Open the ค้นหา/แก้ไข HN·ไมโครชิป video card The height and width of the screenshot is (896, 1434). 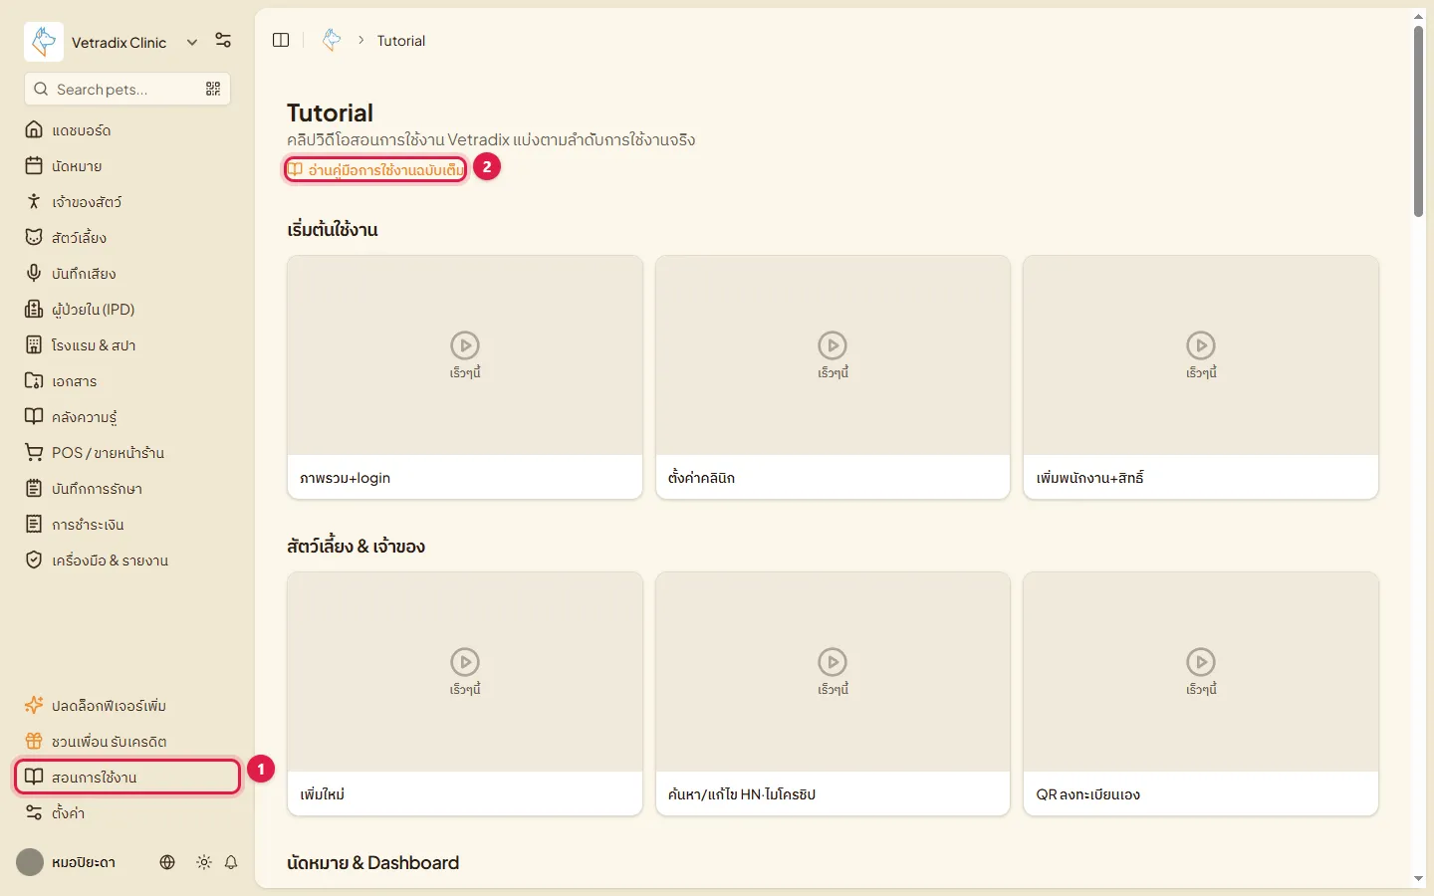pyautogui.click(x=833, y=694)
